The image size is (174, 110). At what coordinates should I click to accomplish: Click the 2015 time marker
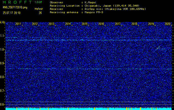coord(84,24)
